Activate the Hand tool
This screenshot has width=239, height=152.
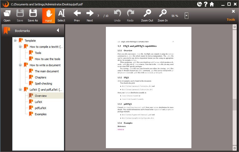pyautogui.click(x=48, y=16)
